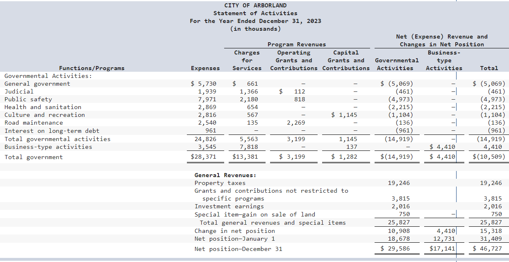Select the CITY OF ARBORLAND title
This screenshot has width=509, height=262.
pyautogui.click(x=254, y=5)
